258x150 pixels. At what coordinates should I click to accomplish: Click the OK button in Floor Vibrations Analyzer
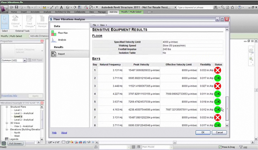[x=203, y=132]
